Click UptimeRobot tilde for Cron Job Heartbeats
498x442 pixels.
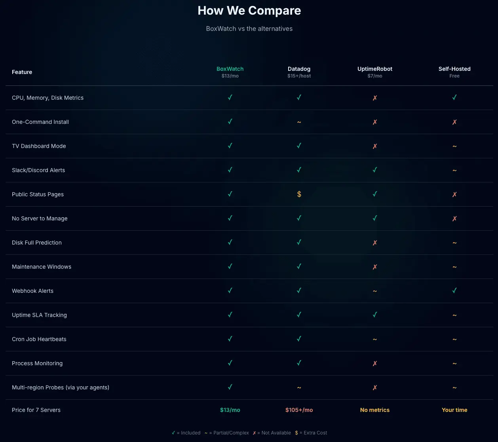(375, 339)
